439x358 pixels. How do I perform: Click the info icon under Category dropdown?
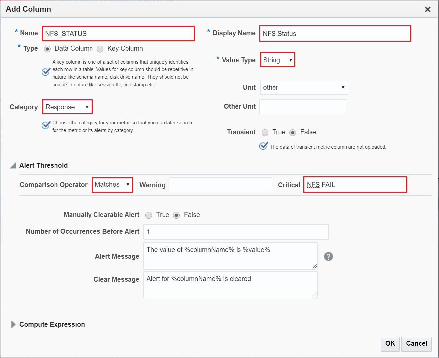tap(46, 125)
